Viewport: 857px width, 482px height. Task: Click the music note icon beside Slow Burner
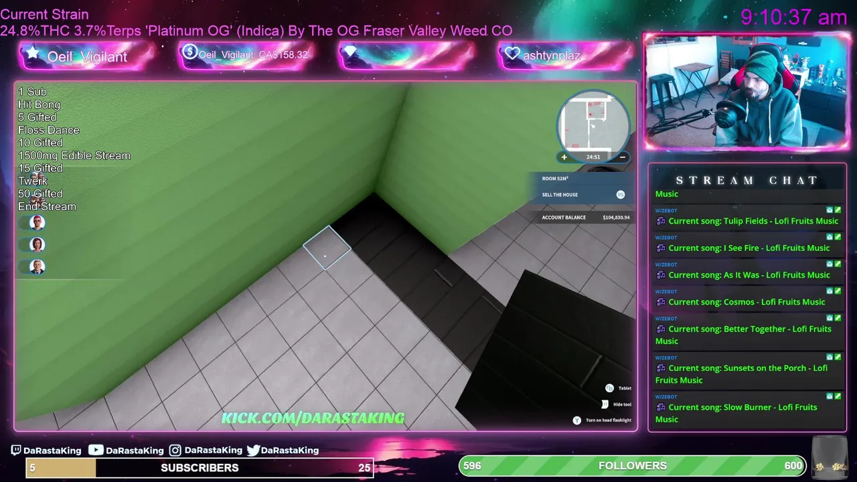tap(661, 408)
